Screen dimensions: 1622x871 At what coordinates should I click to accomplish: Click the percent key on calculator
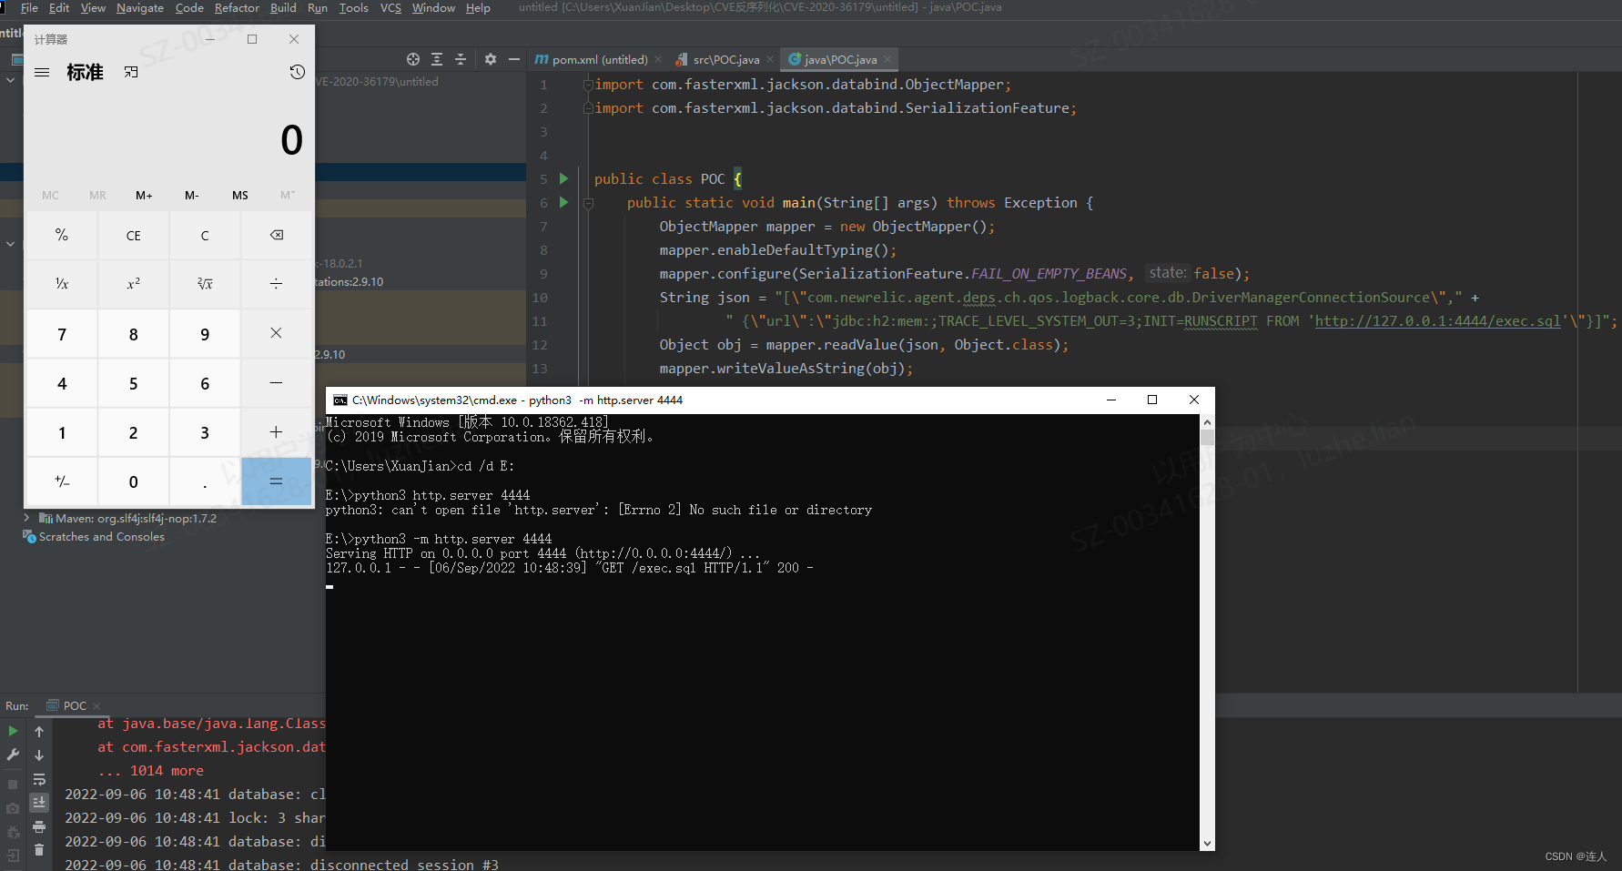tap(62, 235)
